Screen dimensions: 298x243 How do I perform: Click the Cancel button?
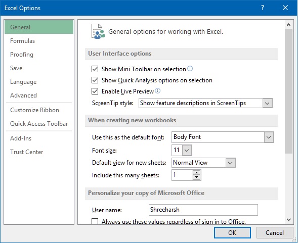pos(275,232)
